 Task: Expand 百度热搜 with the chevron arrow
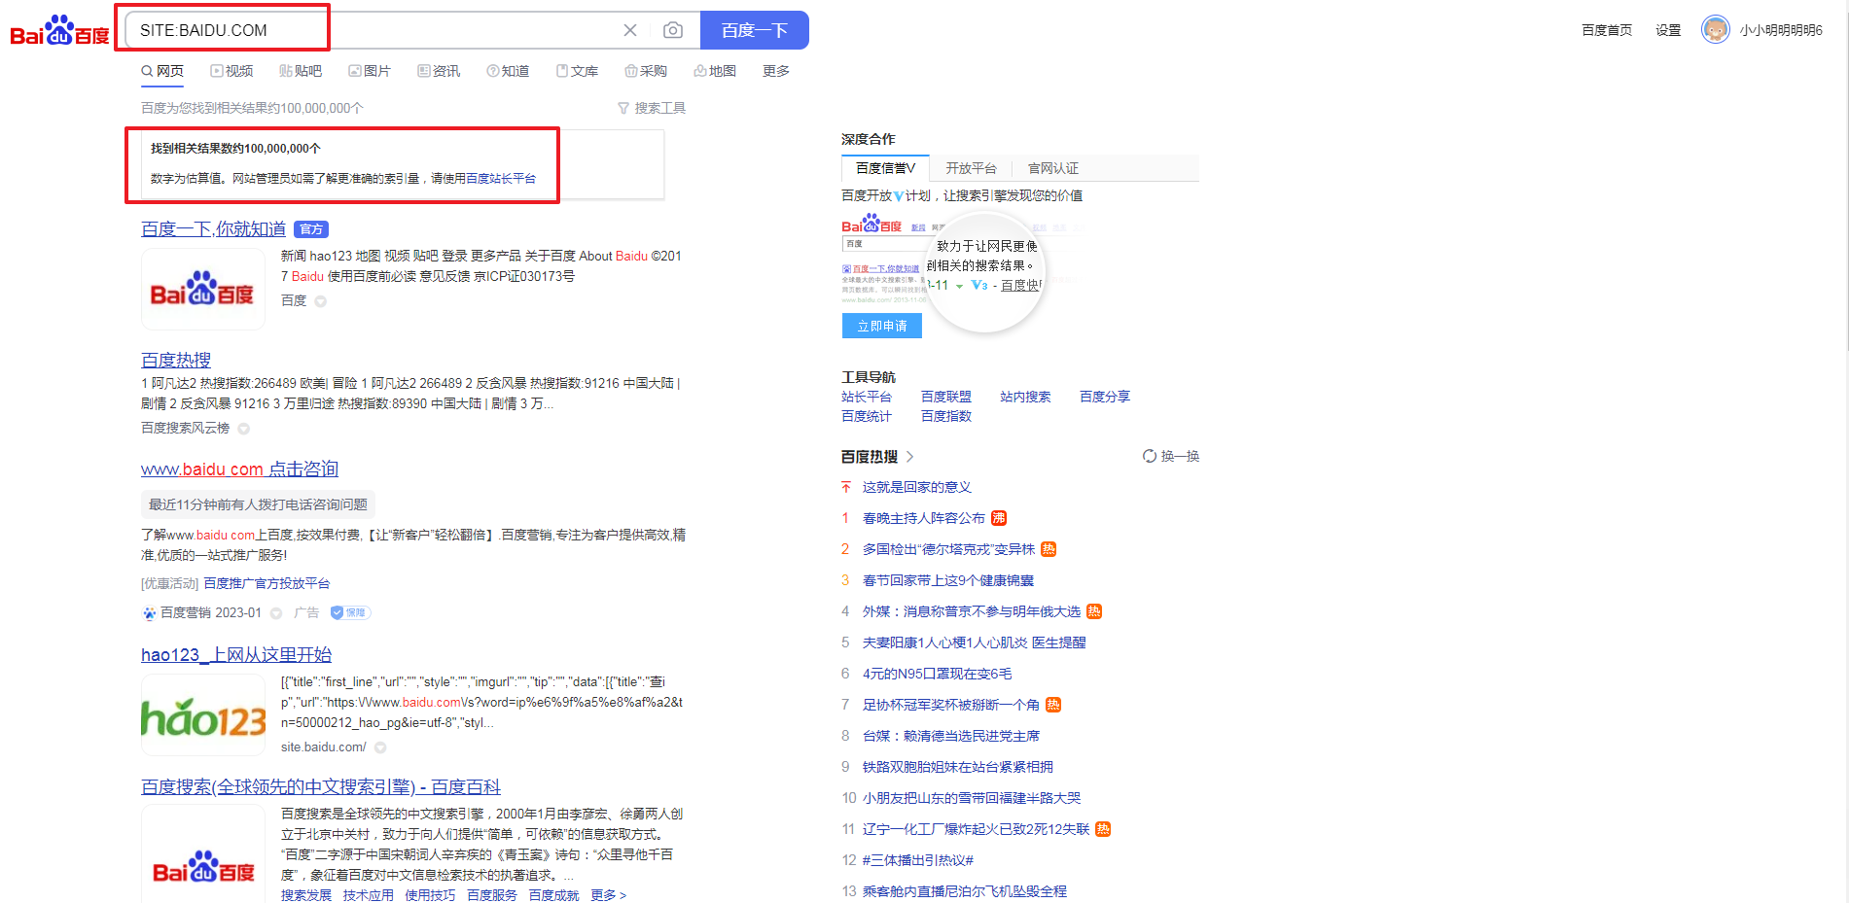(910, 456)
